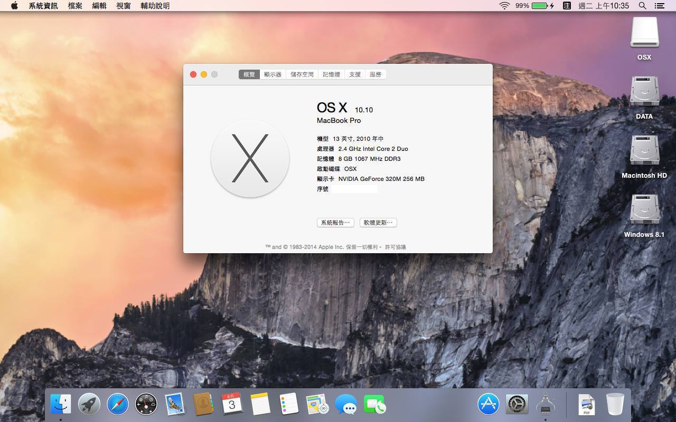676x422 pixels.
Task: Close the About This Mac window
Action: [193, 74]
